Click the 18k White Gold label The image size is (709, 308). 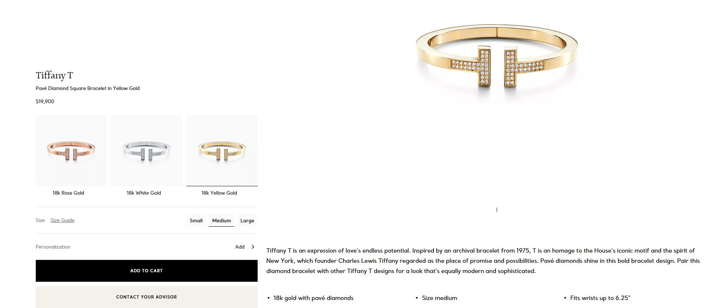coord(144,193)
